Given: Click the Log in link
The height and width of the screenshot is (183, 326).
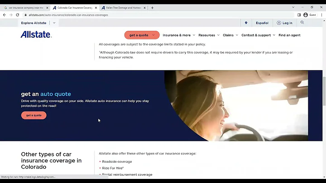Looking at the screenshot, I should 284,23.
